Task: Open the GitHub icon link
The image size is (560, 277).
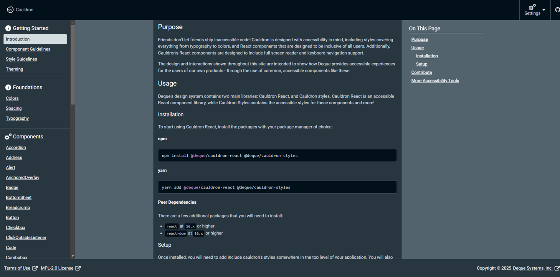Action: (x=557, y=10)
